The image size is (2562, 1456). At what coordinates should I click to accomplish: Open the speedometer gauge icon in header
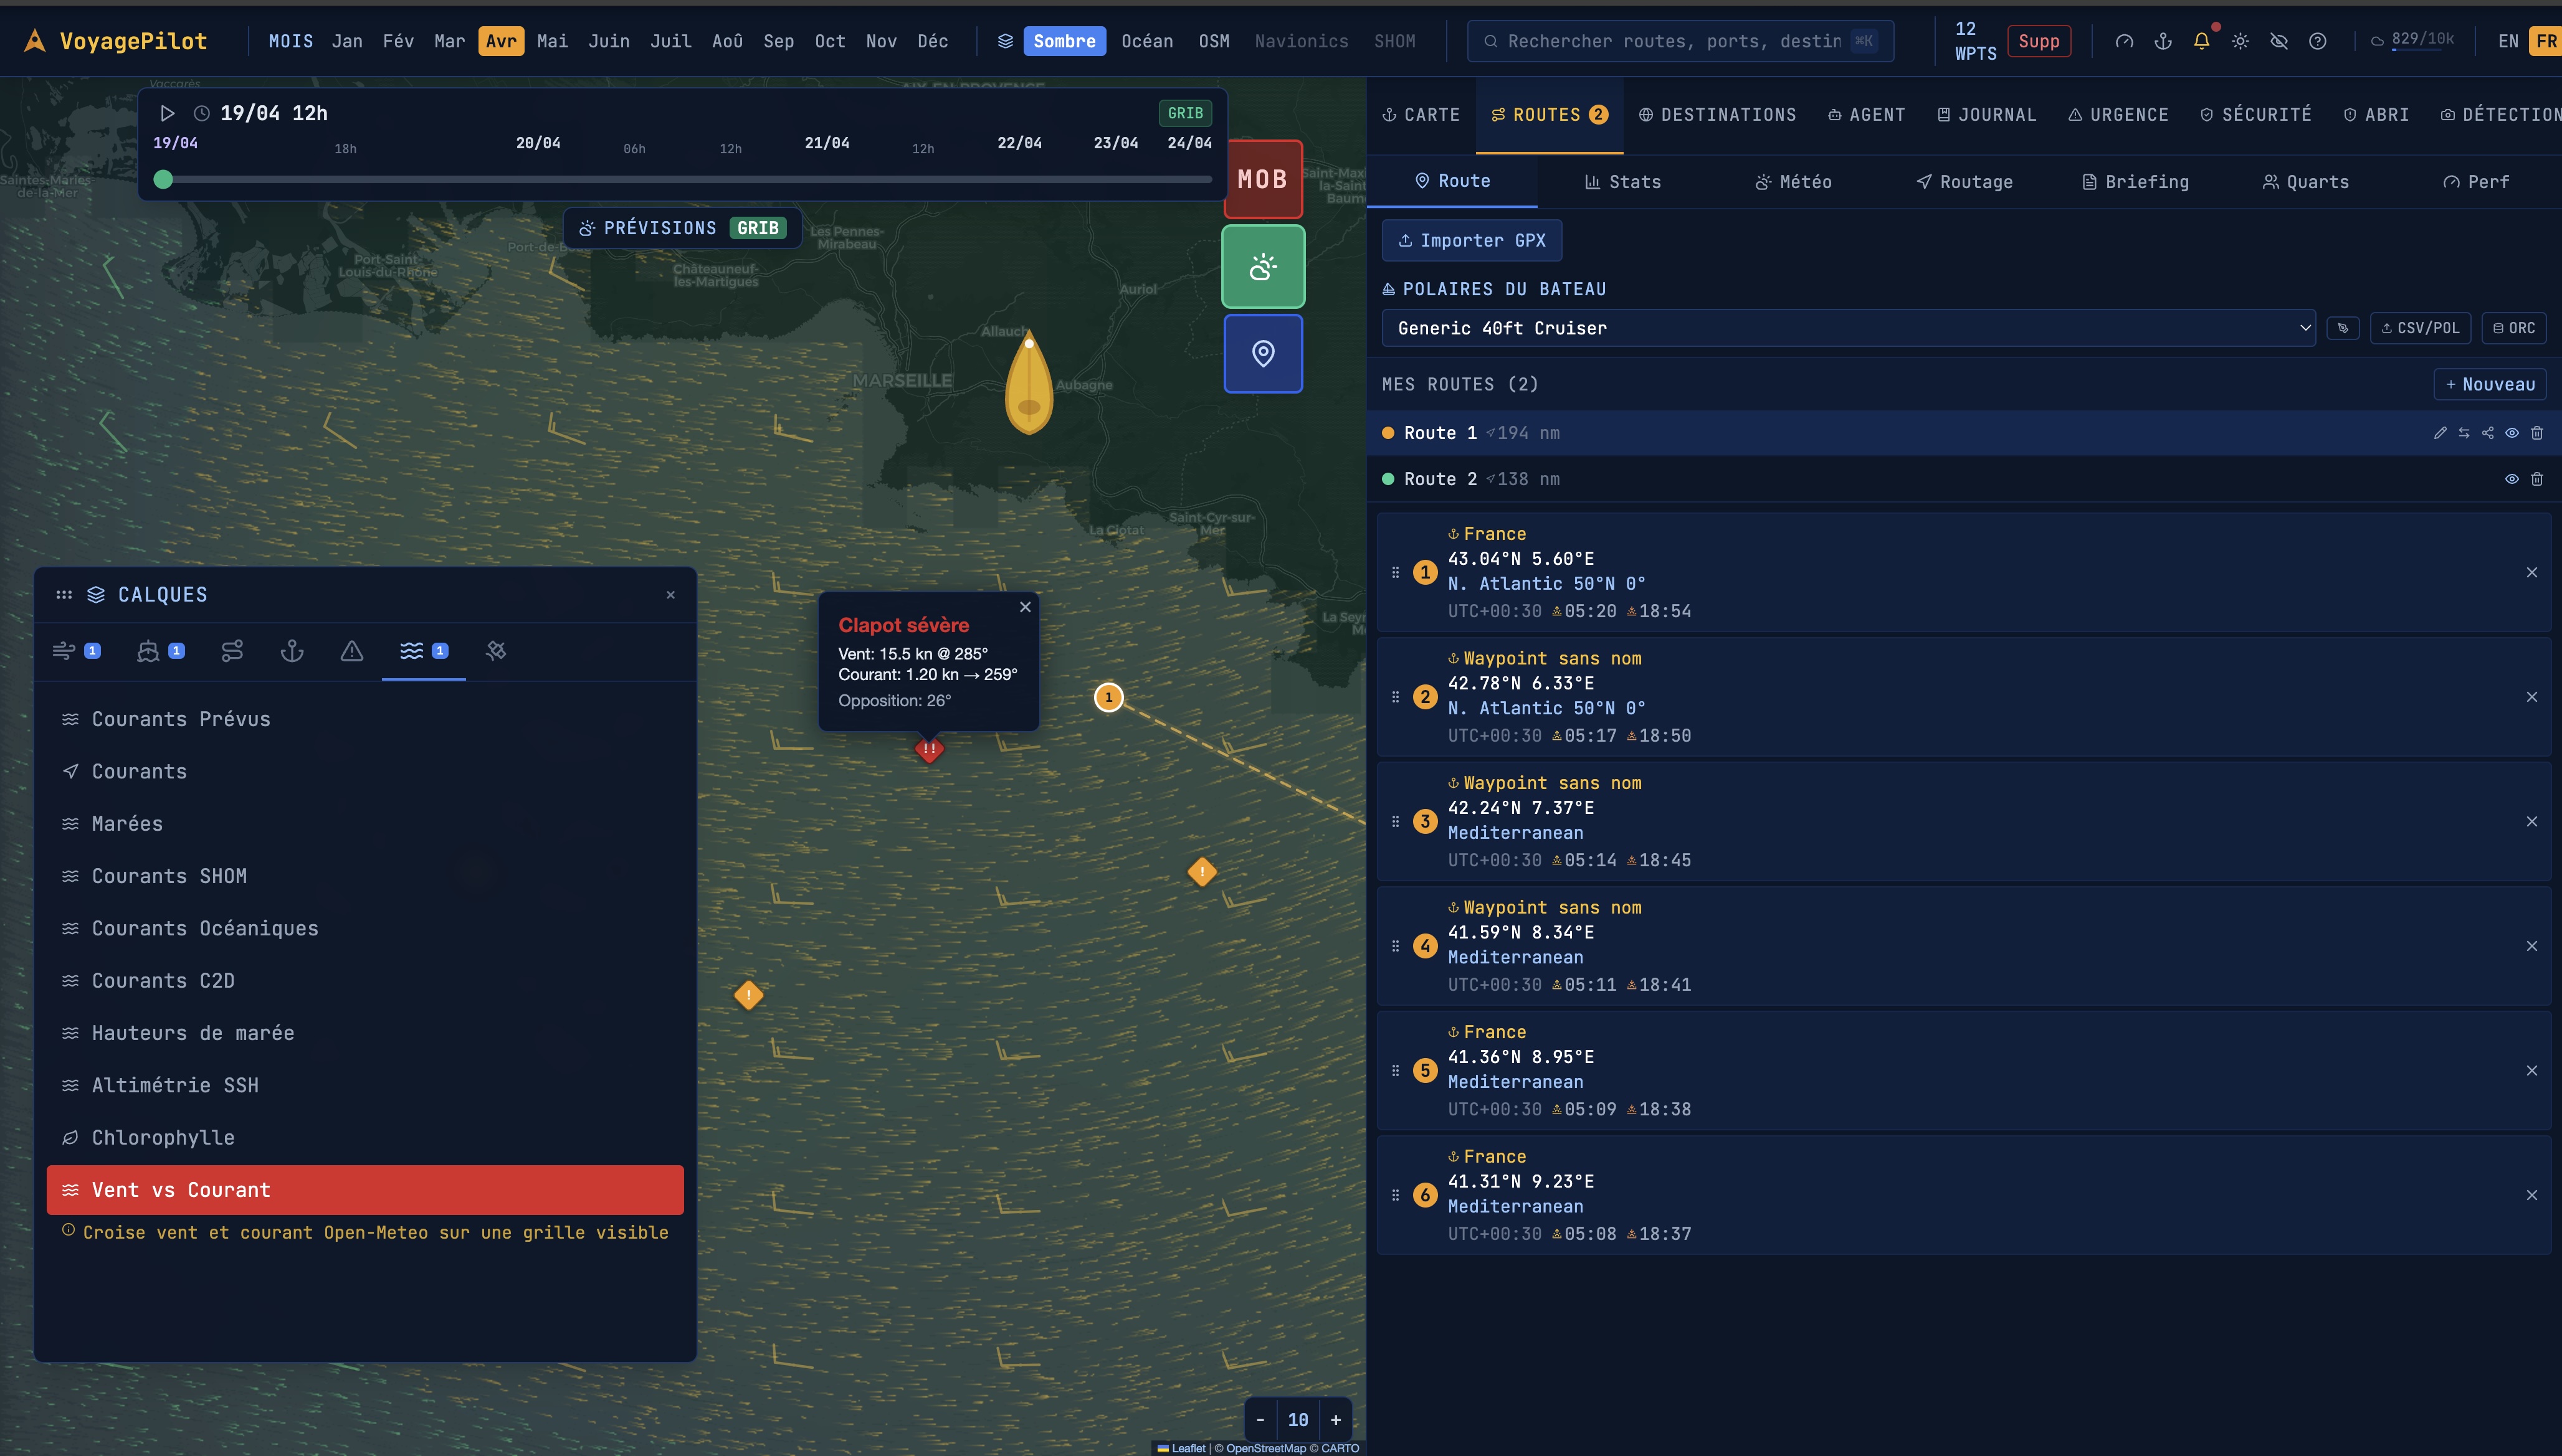[x=2124, y=41]
